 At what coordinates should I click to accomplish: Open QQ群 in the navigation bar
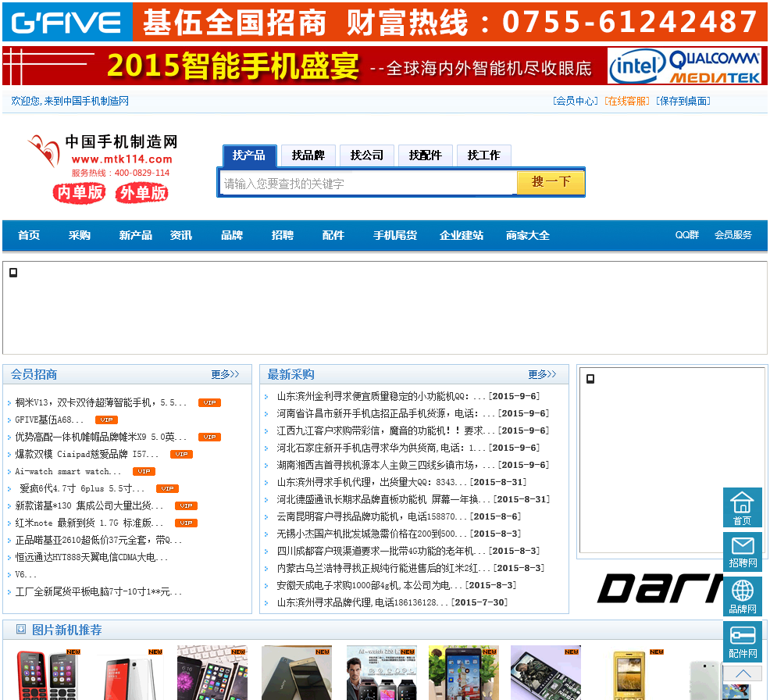tap(687, 235)
